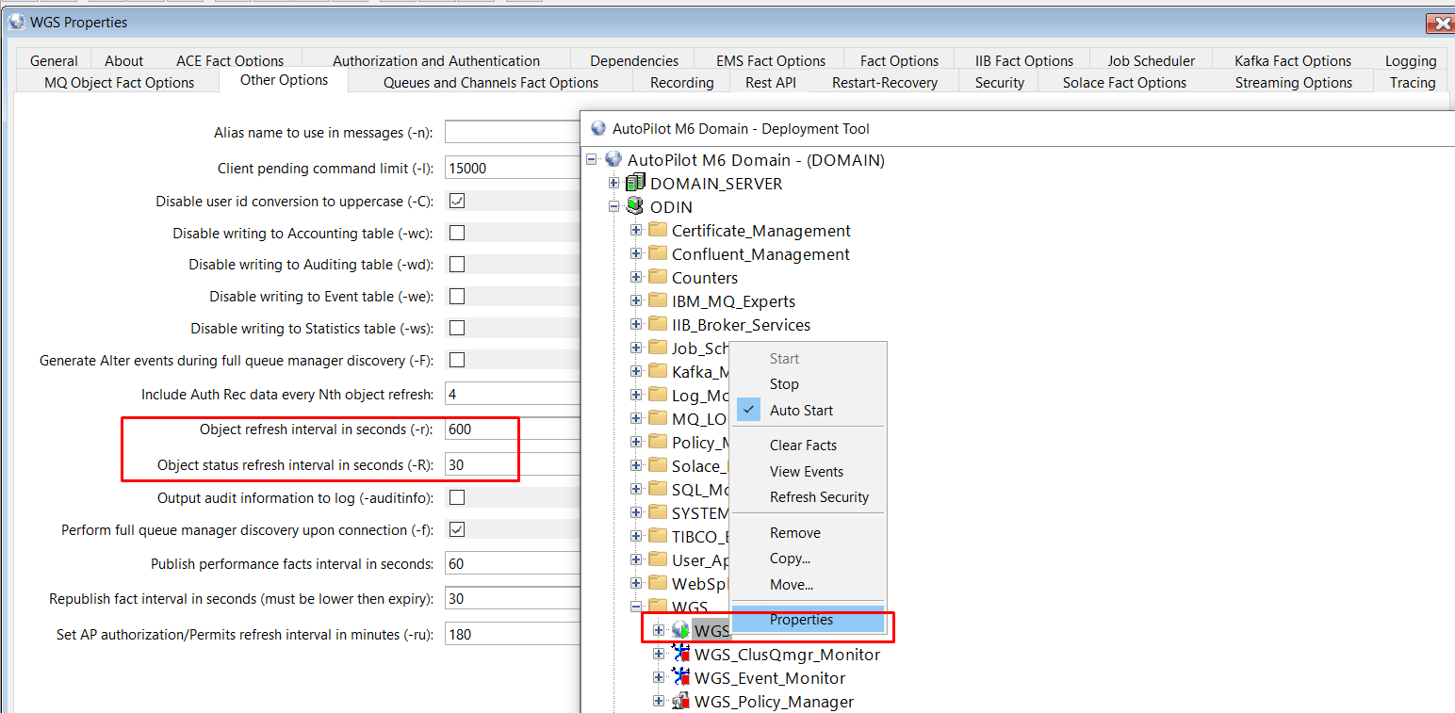The width and height of the screenshot is (1455, 713).
Task: Click the Confluent_Management folder icon
Action: [658, 253]
